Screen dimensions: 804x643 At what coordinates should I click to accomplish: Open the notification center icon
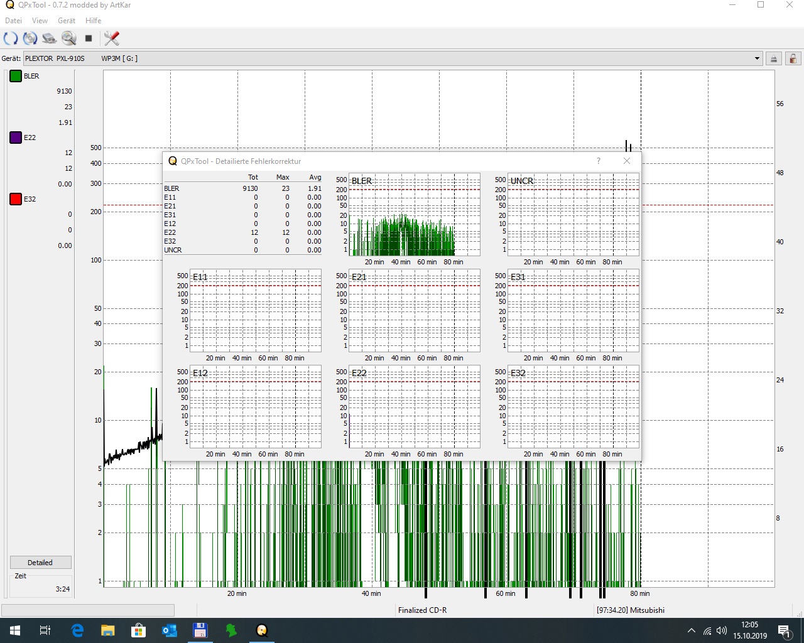[784, 630]
